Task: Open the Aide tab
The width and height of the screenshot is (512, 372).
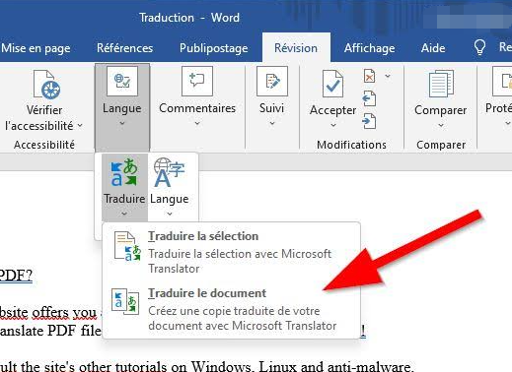Action: click(433, 48)
